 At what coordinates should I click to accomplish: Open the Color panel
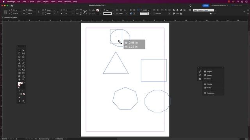click(x=207, y=88)
